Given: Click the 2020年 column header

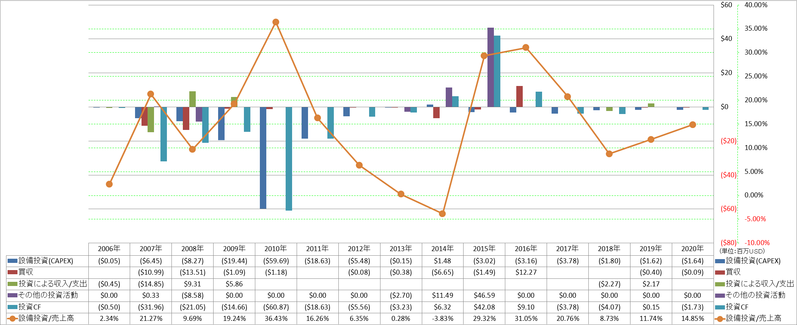Looking at the screenshot, I should [x=693, y=249].
